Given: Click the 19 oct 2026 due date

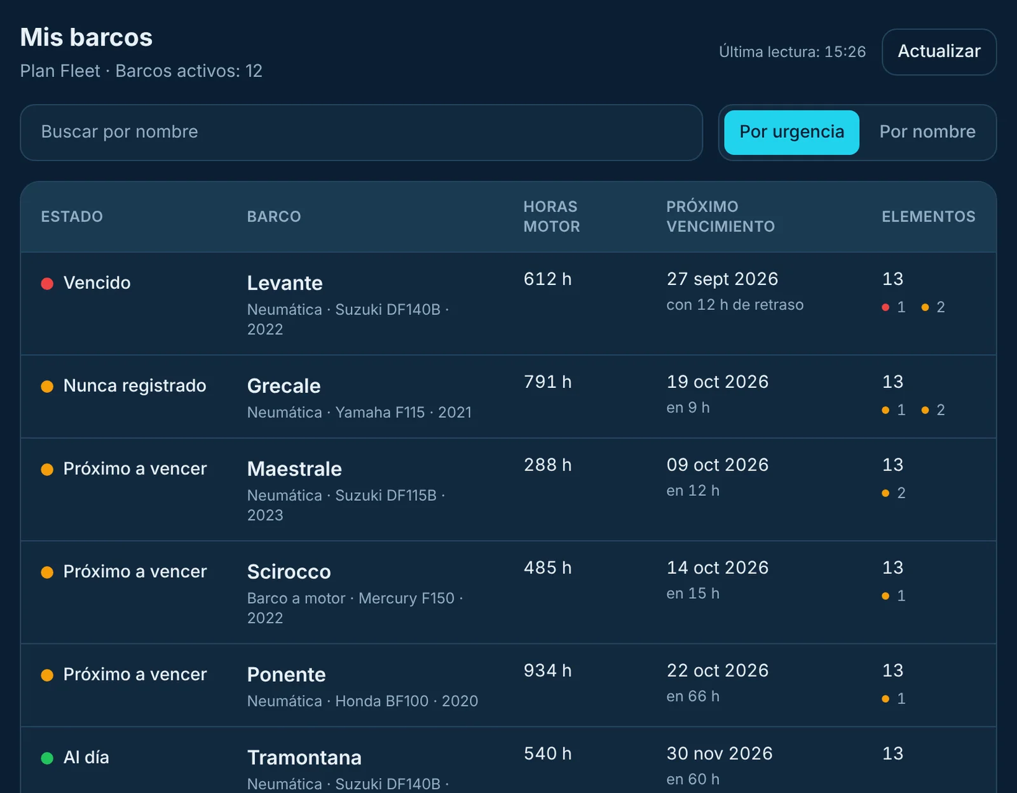Looking at the screenshot, I should click(x=718, y=382).
